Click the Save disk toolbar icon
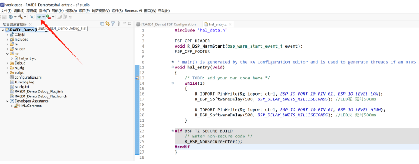Screen dimensions: 419x164 pyautogui.click(x=4, y=17)
